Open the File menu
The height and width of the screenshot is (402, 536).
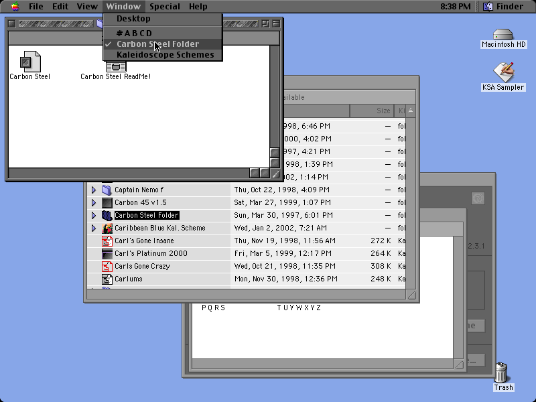(36, 7)
